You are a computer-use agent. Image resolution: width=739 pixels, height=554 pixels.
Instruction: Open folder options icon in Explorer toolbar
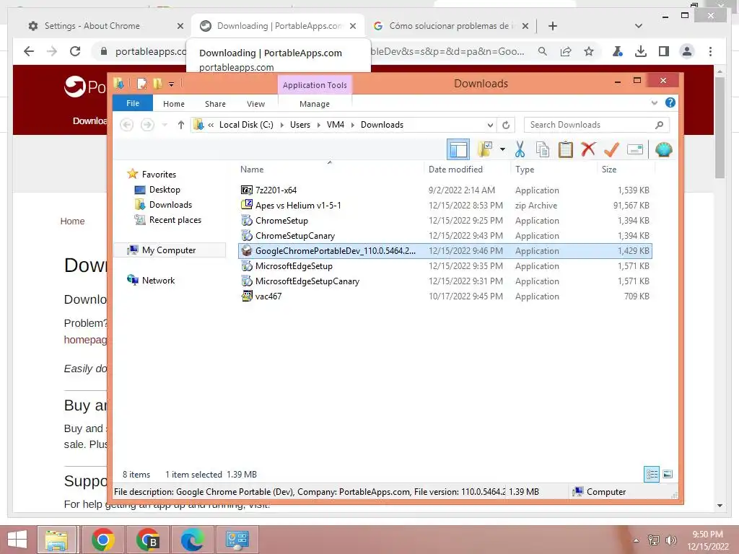tap(485, 150)
